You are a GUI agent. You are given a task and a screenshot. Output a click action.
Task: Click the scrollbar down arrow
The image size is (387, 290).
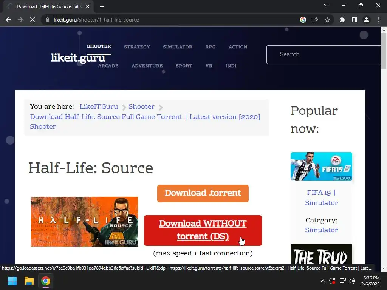[384, 268]
